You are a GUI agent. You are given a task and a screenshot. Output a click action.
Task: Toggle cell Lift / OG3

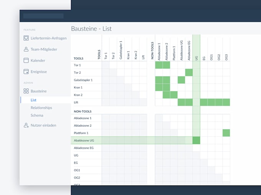coord(226,102)
